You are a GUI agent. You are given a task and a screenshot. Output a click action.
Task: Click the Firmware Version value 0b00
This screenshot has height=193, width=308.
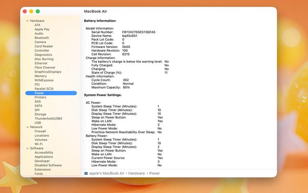pos(126,47)
